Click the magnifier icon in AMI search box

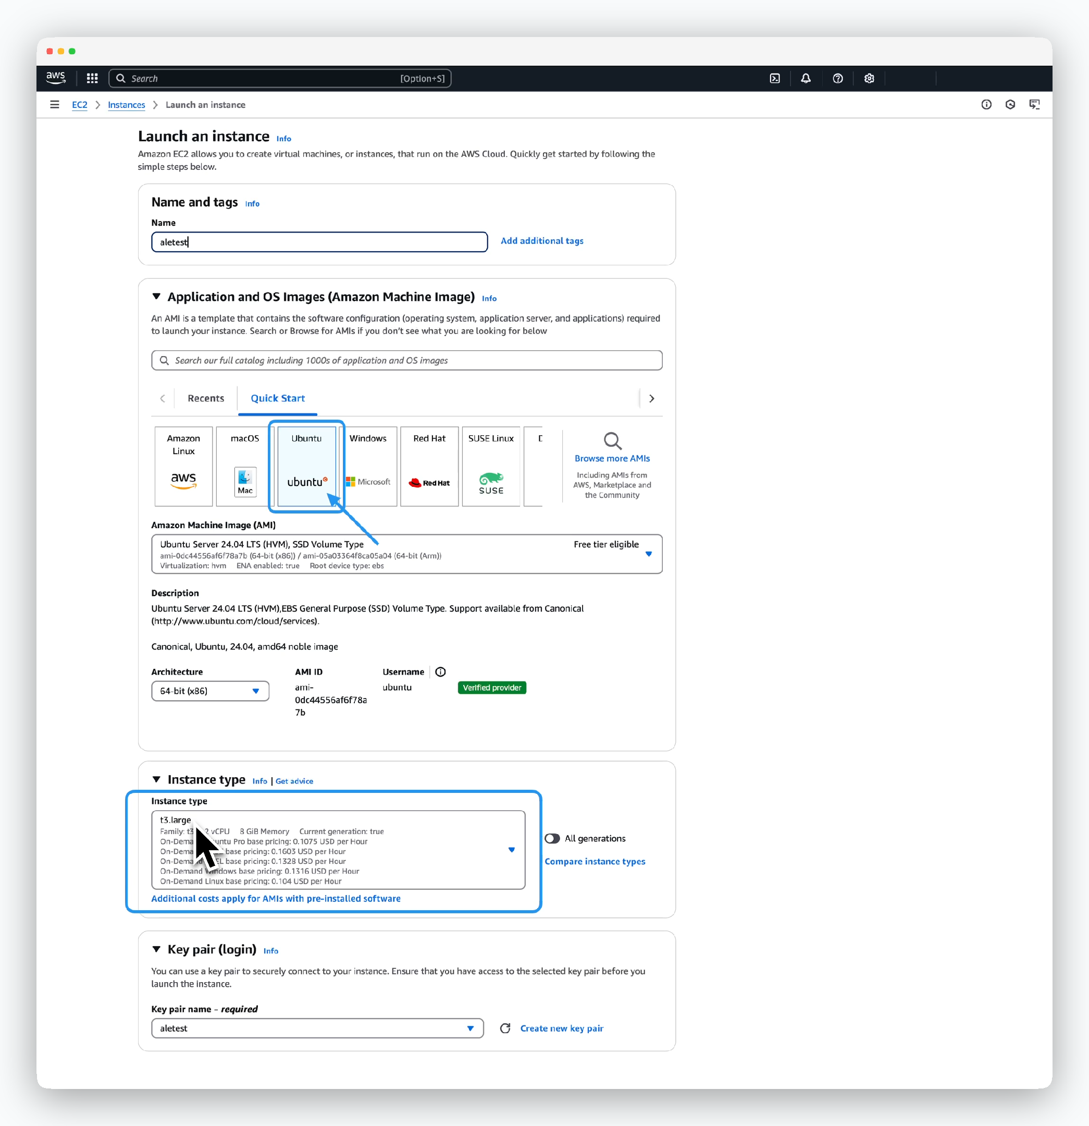pyautogui.click(x=164, y=360)
